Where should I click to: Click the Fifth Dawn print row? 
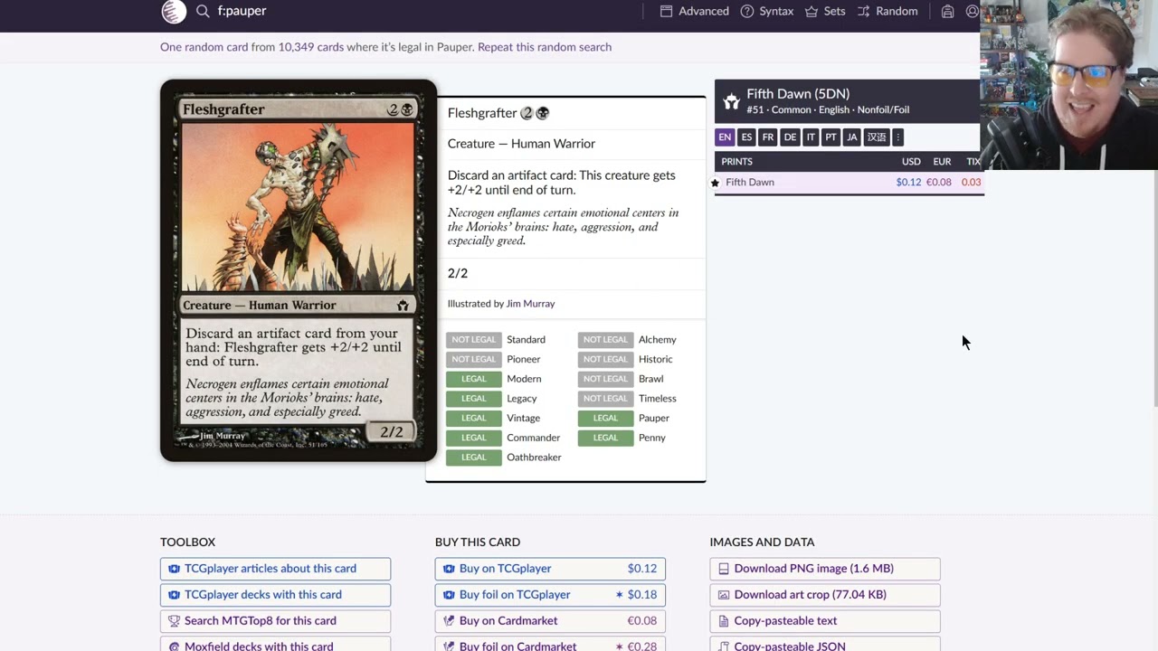(849, 182)
